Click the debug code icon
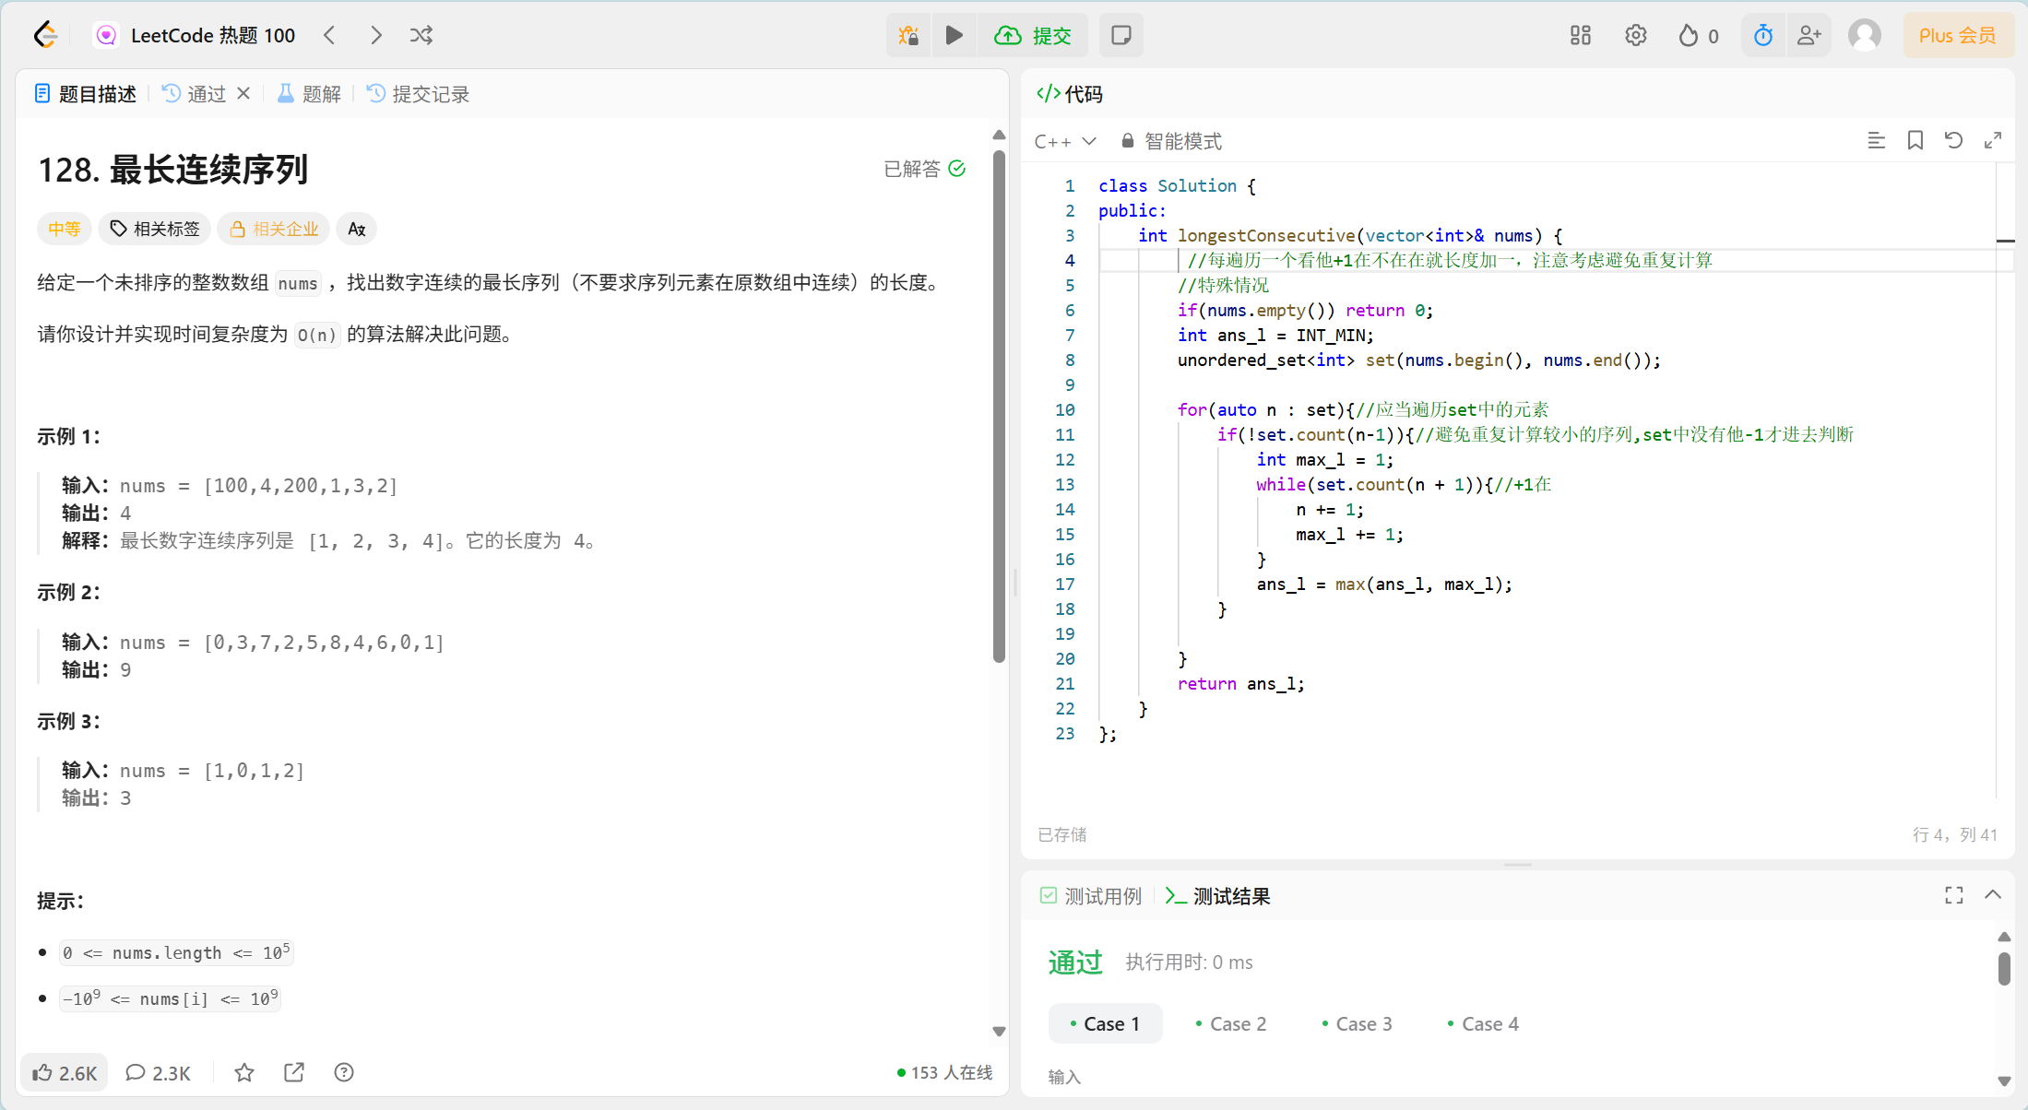 [908, 35]
